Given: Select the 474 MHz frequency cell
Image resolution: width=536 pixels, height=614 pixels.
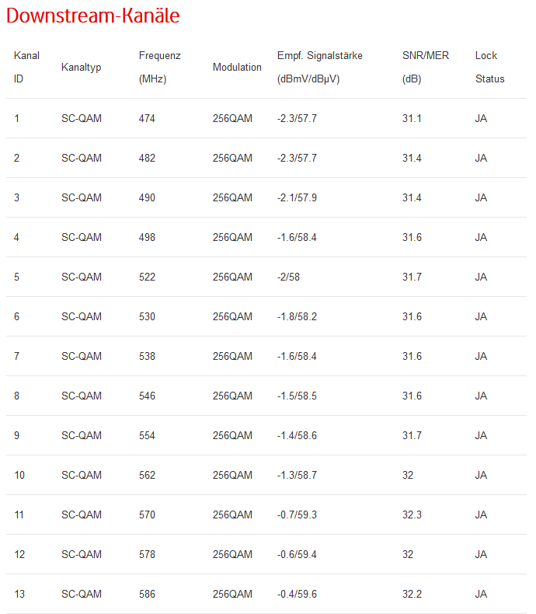Looking at the screenshot, I should [x=147, y=119].
